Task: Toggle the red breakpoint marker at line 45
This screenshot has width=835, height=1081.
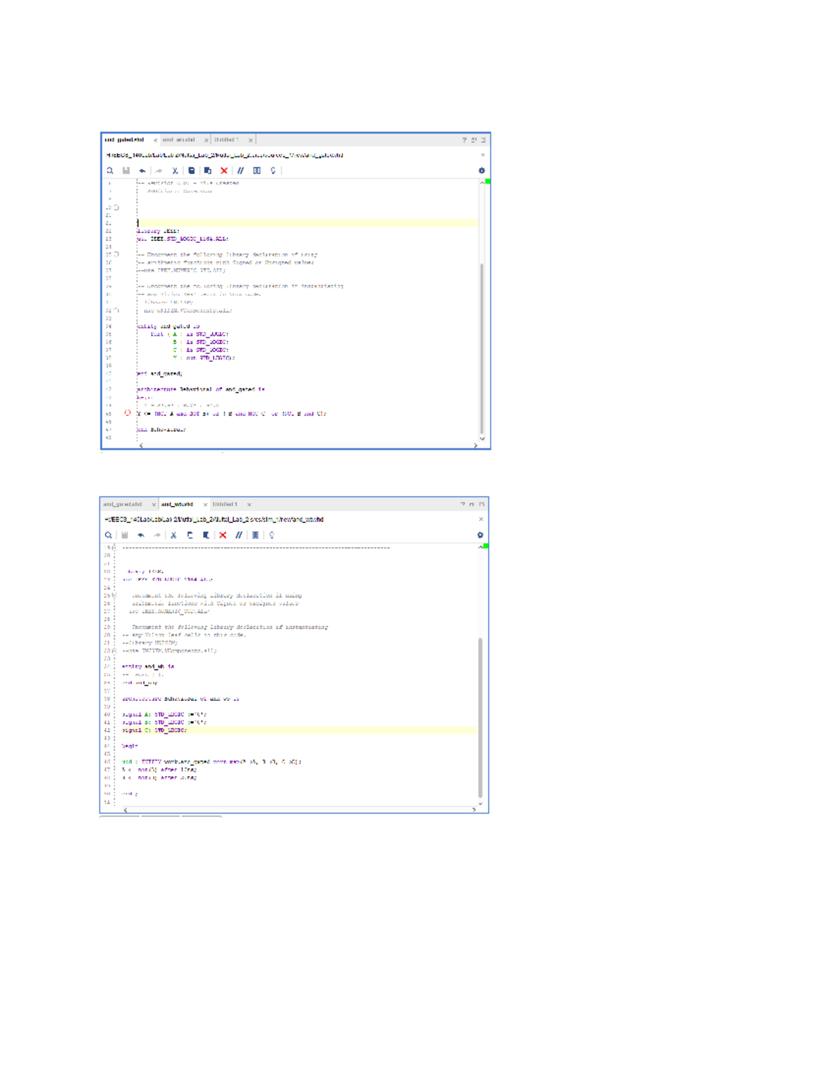Action: (x=127, y=413)
